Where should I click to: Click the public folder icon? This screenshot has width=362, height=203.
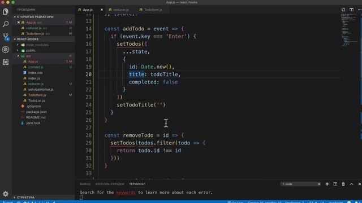click(x=23, y=50)
